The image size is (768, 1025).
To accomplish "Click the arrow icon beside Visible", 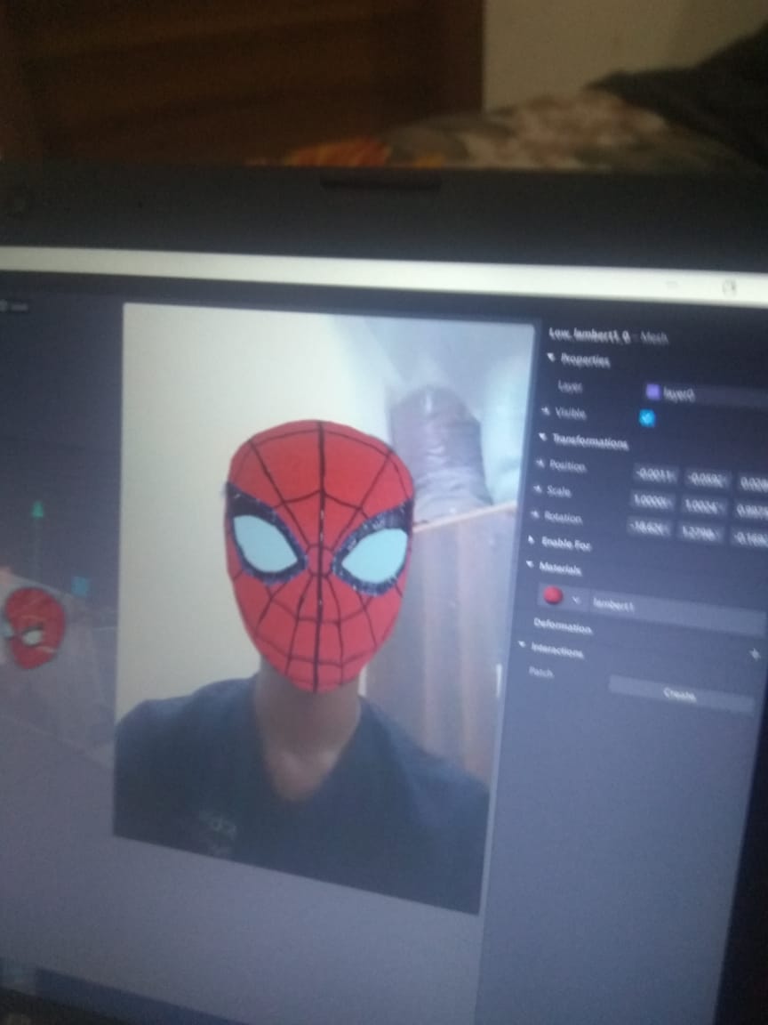I will click(546, 411).
